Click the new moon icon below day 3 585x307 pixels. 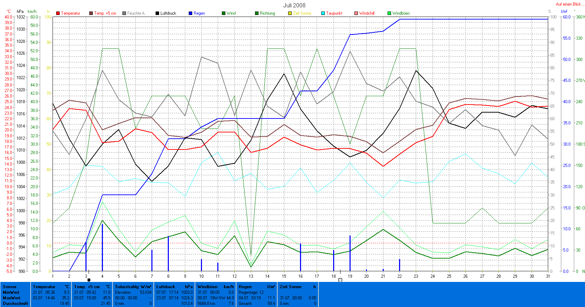89,280
